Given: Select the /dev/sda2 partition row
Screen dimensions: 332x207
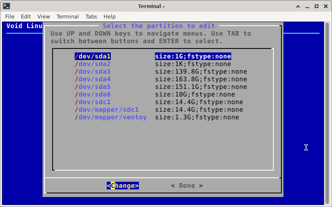Looking at the screenshot, I should (93, 64).
